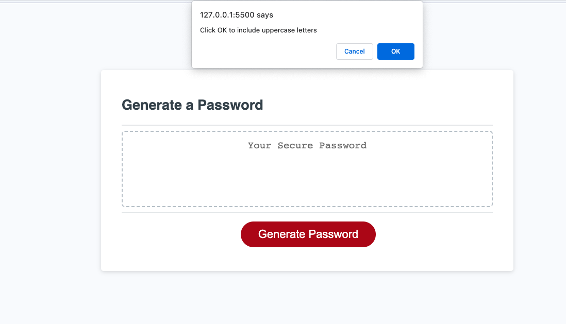Click the dialog title 127.0.0.1:5500 says
Viewport: 566px width, 324px height.
coord(236,15)
